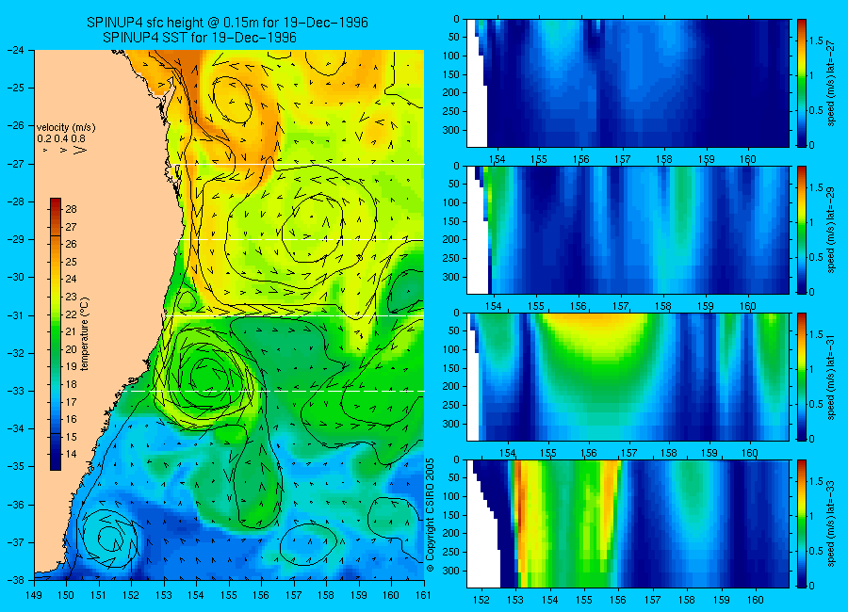
Task: Open the lat=-31 speed section panel
Action: point(628,377)
